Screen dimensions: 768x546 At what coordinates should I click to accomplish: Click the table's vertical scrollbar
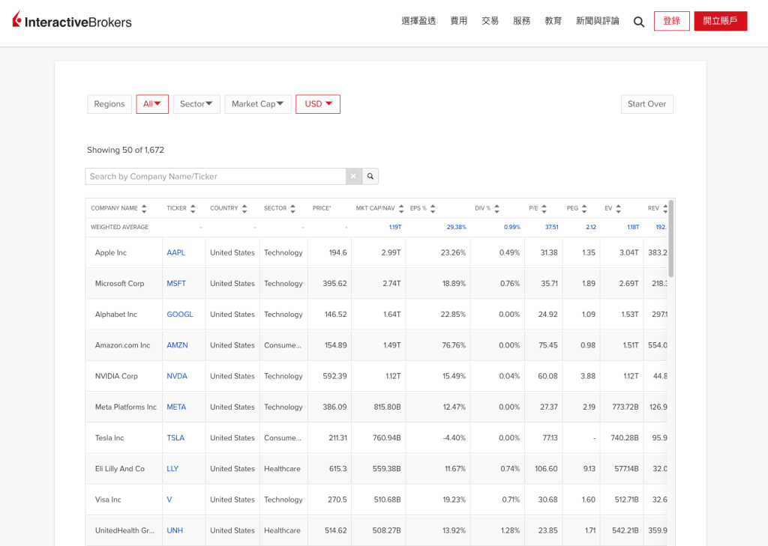(671, 240)
